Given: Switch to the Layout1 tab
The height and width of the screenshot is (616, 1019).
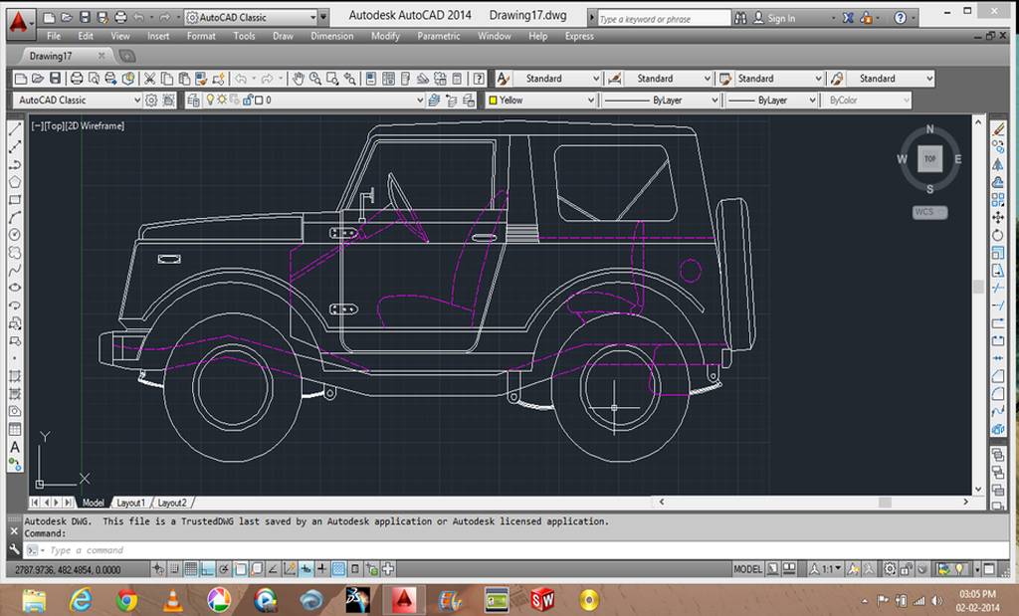Looking at the screenshot, I should pyautogui.click(x=133, y=503).
